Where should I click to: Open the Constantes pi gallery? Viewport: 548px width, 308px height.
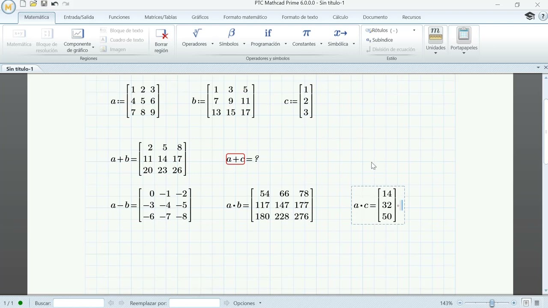[x=307, y=33]
